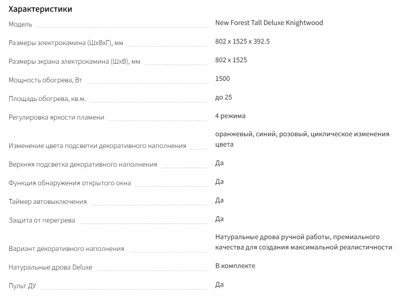
Task: Click the "Таймер автовыключения" label
Action: (x=48, y=201)
